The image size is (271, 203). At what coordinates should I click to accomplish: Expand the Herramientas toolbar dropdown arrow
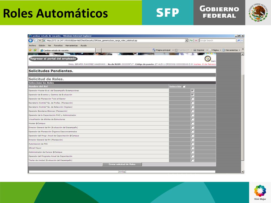click(x=239, y=50)
